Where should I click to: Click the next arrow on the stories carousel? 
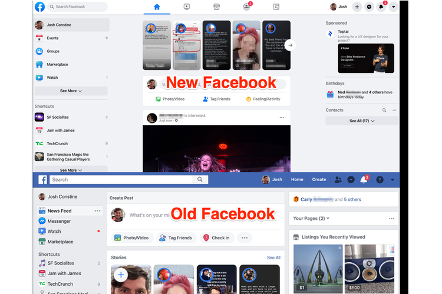pyautogui.click(x=290, y=45)
